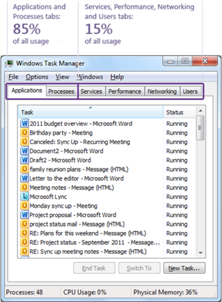Select "RE: Plans for this weekend" message task
Image resolution: width=222 pixels, height=302 pixels.
pos(88,233)
